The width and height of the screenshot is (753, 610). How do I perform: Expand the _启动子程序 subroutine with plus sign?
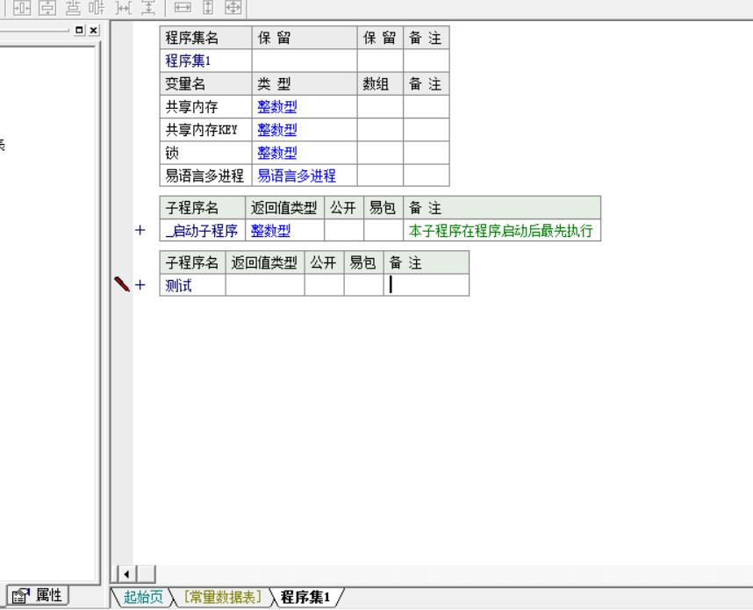click(140, 230)
